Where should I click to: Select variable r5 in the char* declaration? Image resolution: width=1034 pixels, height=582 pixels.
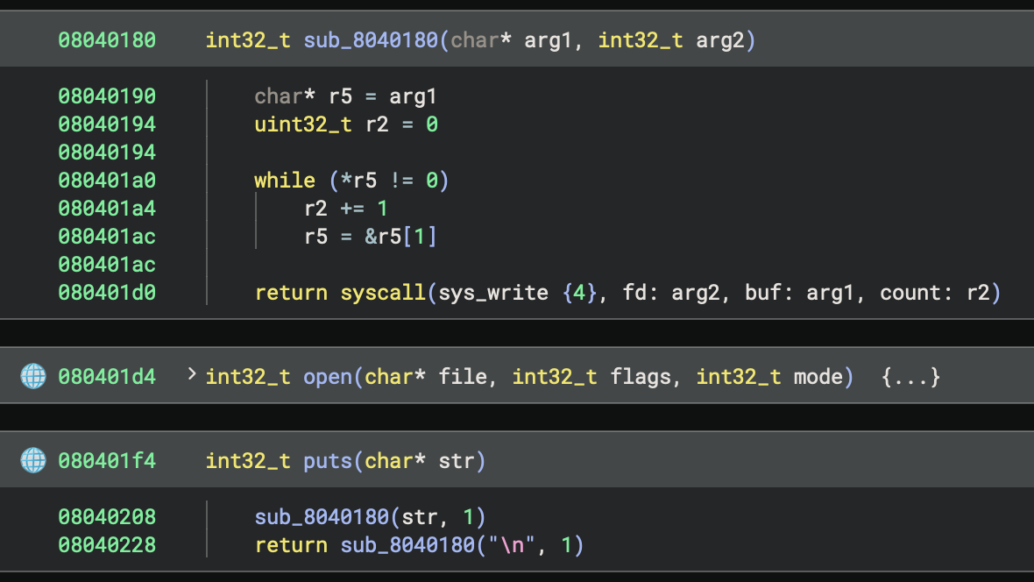340,96
